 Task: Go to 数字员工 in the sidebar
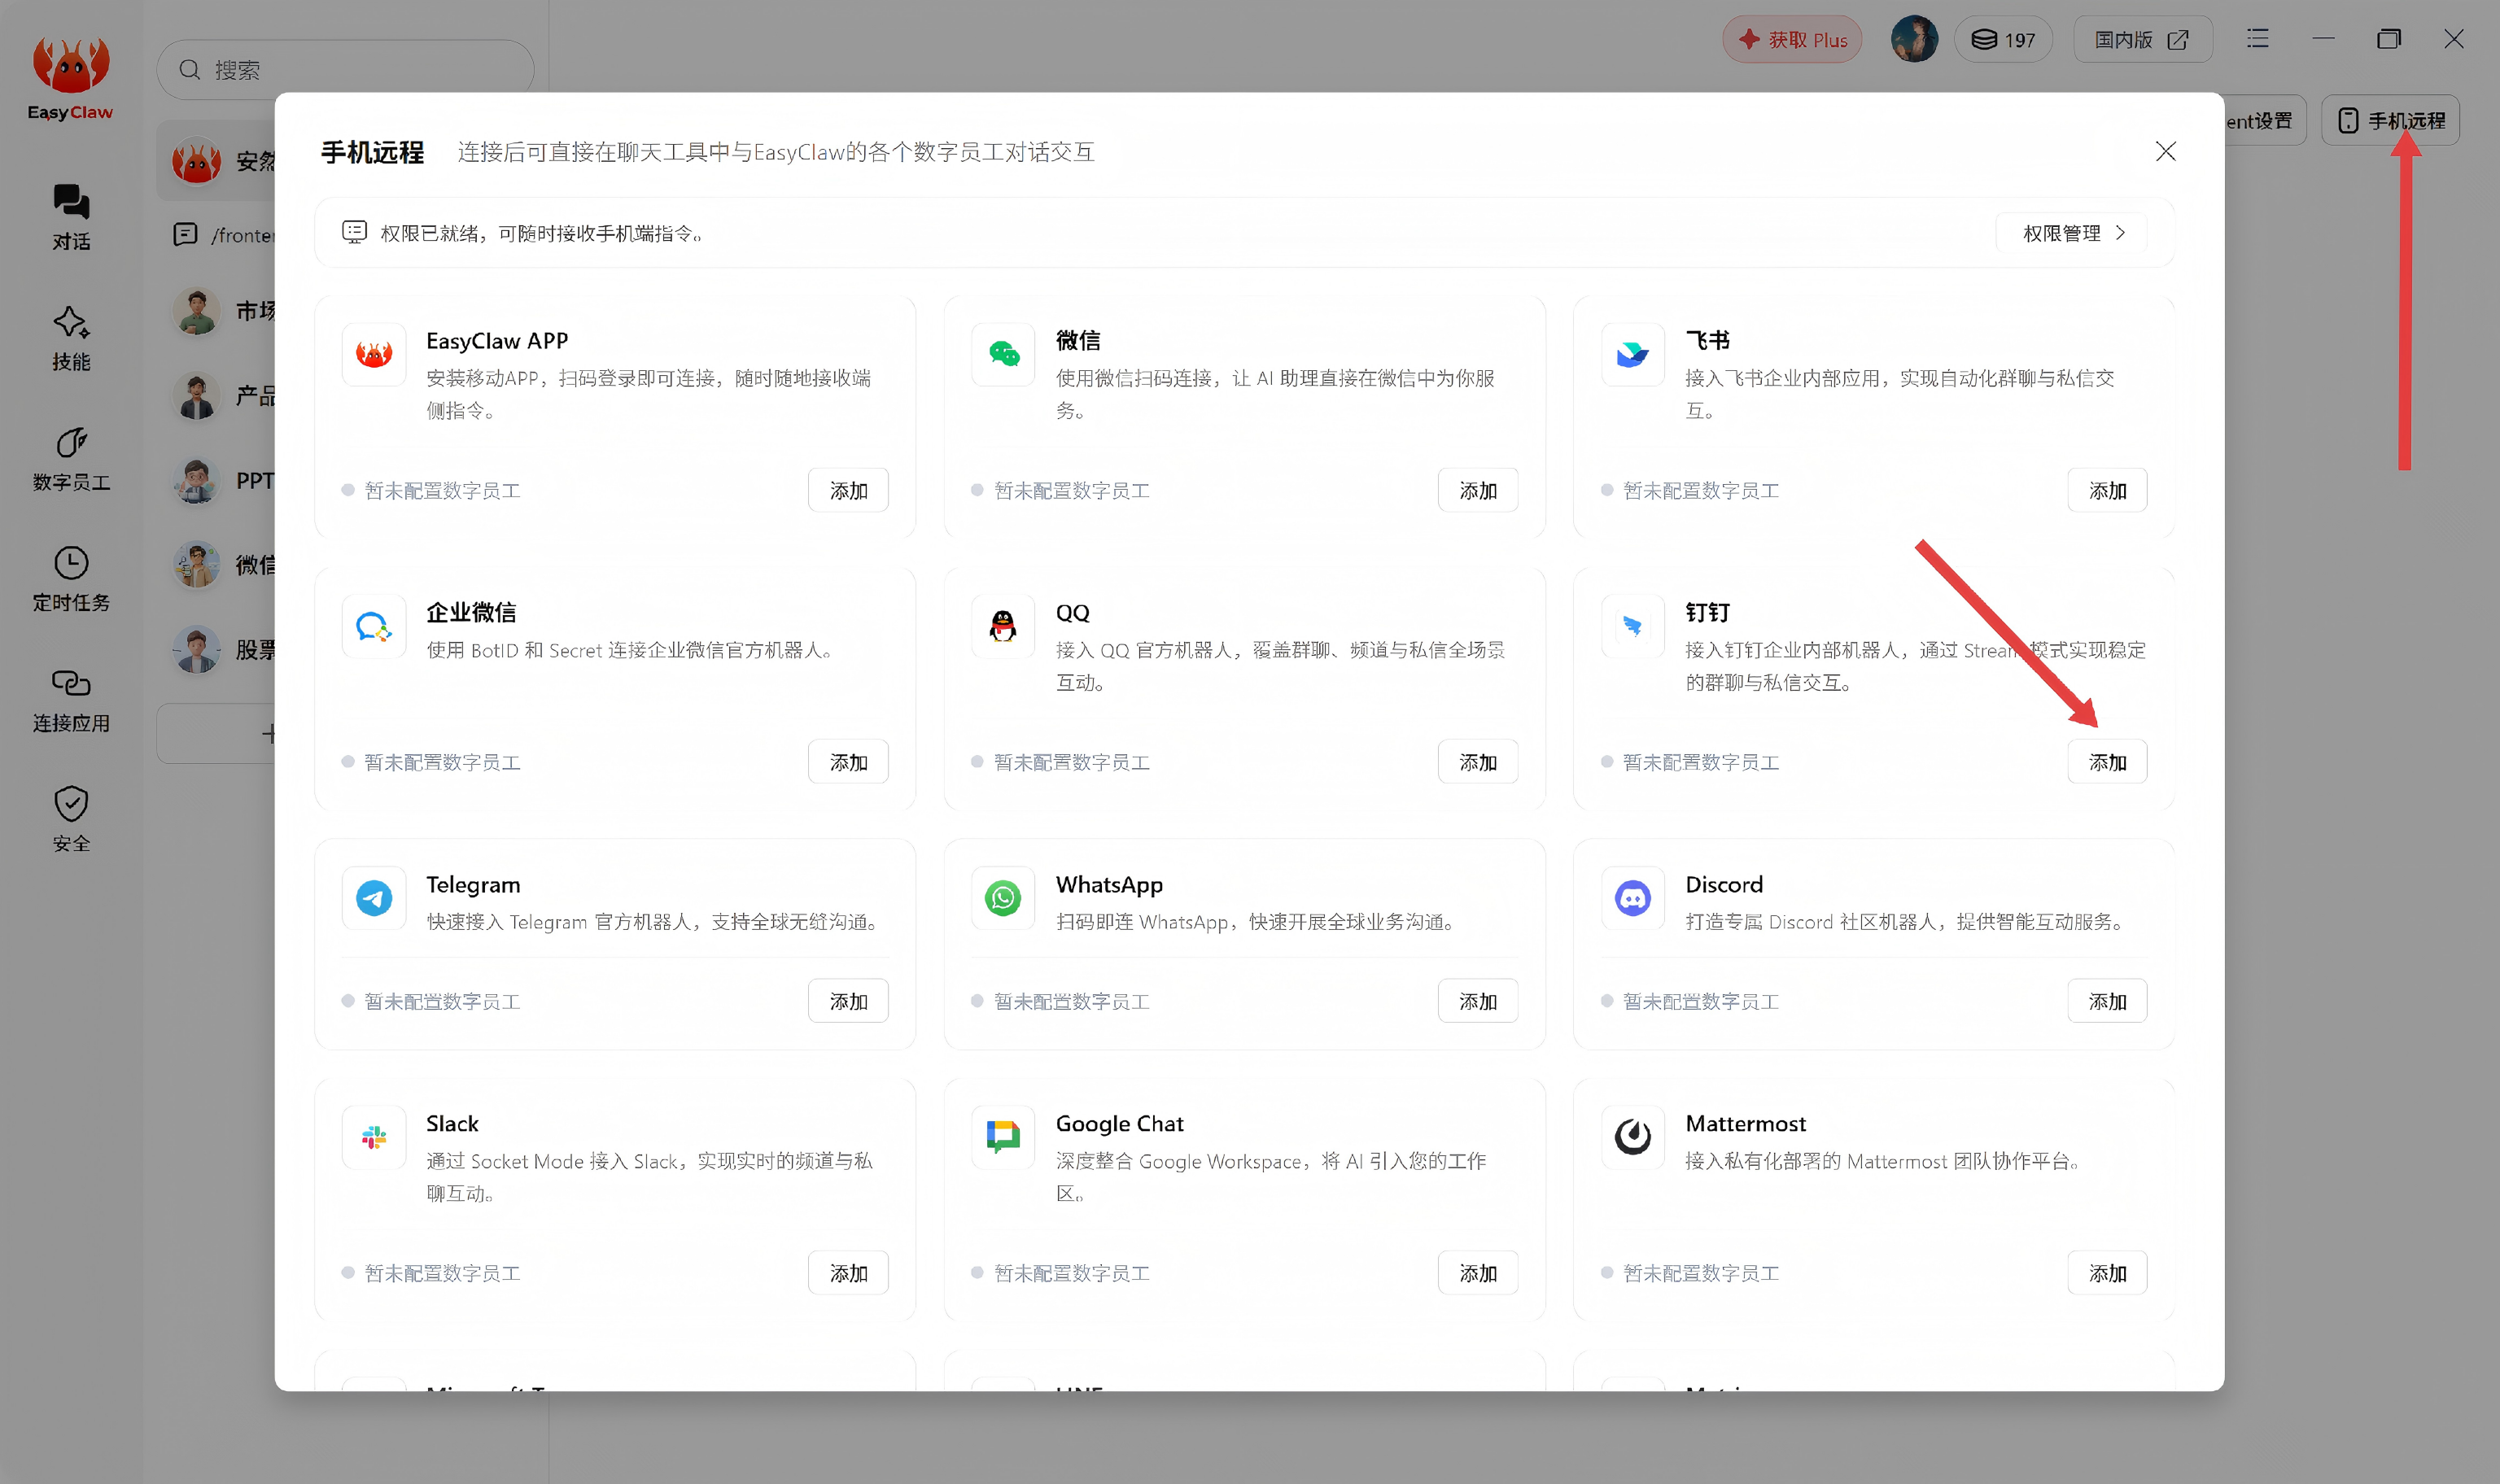point(71,459)
